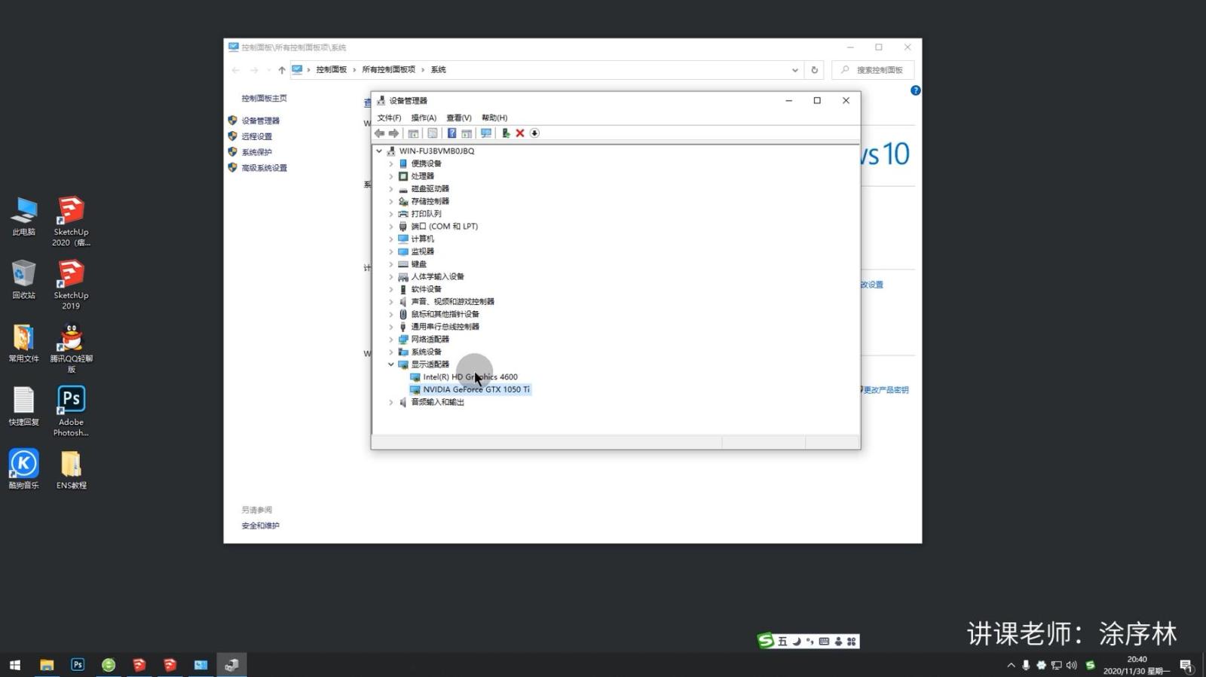The image size is (1206, 677).
Task: Click the up arrow navigation icon in Control Panel
Action: (x=282, y=70)
